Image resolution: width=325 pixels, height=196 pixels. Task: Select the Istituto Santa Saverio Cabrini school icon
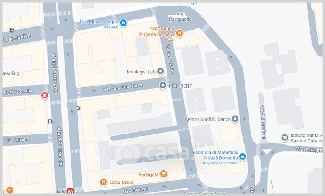pyautogui.click(x=285, y=138)
